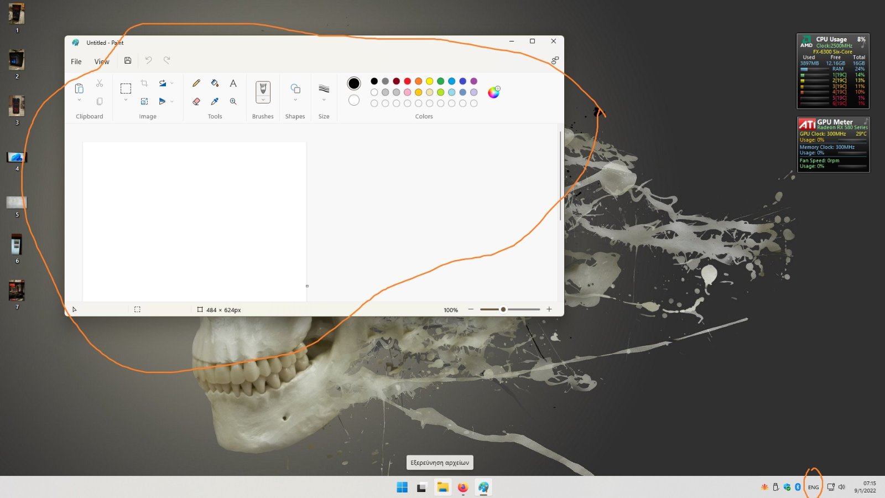Click the Crop icon in Image group

[x=144, y=83]
